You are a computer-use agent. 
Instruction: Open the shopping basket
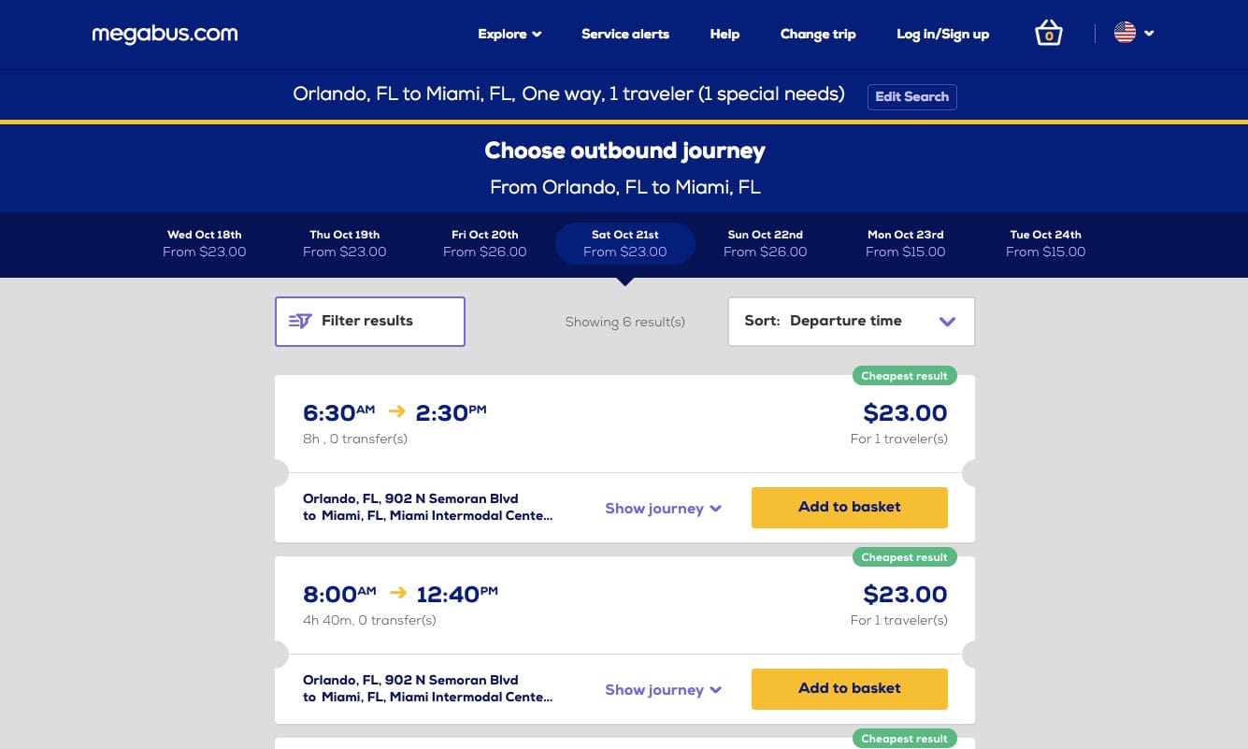pyautogui.click(x=1048, y=33)
